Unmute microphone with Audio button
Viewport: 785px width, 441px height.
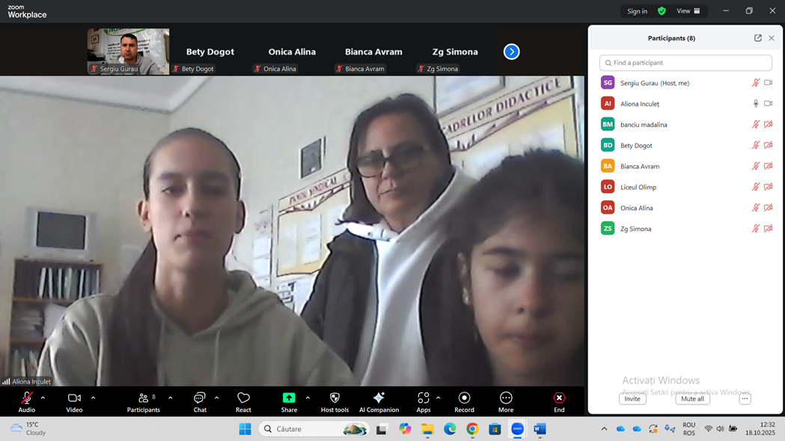27,398
